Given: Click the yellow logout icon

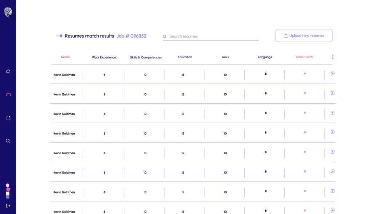Looking at the screenshot, I should (8, 206).
